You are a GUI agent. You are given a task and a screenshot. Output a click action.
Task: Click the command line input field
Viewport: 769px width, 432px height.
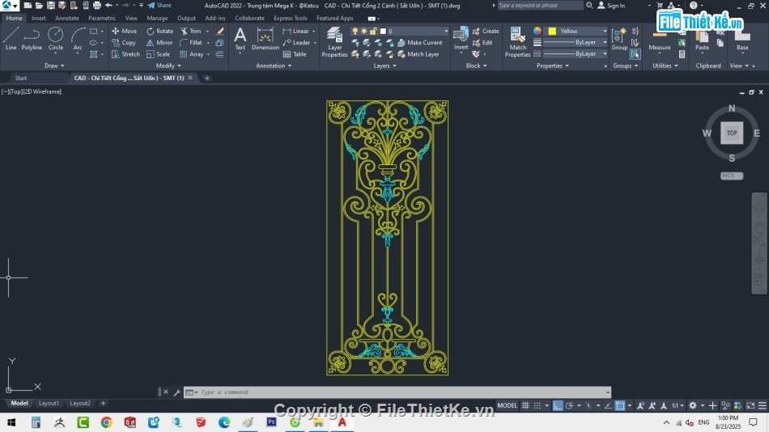coord(397,392)
